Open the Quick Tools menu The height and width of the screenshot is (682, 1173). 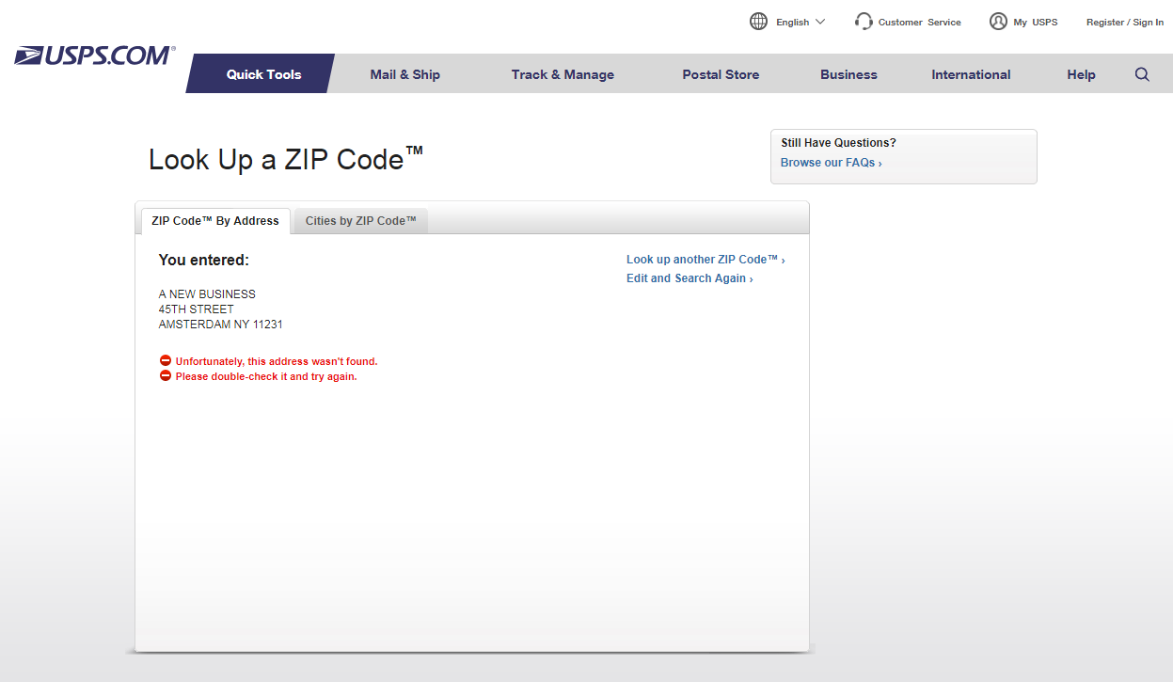(x=263, y=74)
